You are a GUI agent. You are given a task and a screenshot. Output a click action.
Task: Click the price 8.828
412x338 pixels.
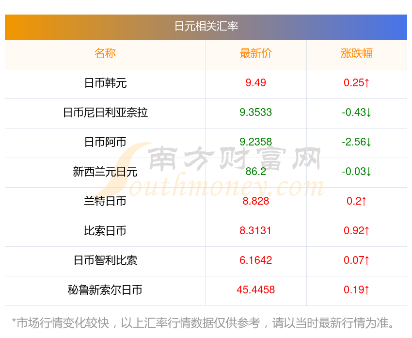[255, 201]
